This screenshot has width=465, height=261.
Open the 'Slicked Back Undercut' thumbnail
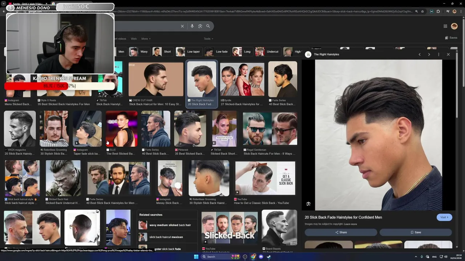pos(63,178)
